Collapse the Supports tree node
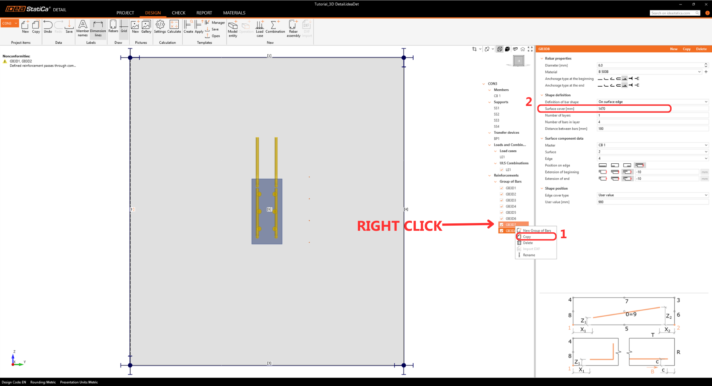712x386 pixels. point(489,102)
